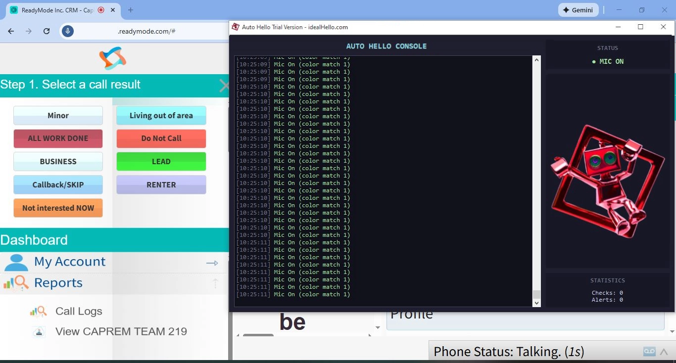Image resolution: width=676 pixels, height=363 pixels.
Task: Expand the Phone Status panel caret
Action: coord(664,352)
